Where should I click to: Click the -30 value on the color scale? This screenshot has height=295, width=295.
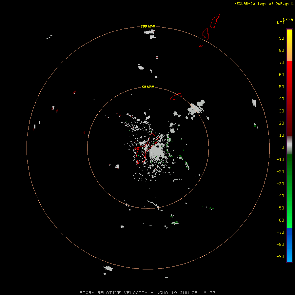[x=280, y=184]
